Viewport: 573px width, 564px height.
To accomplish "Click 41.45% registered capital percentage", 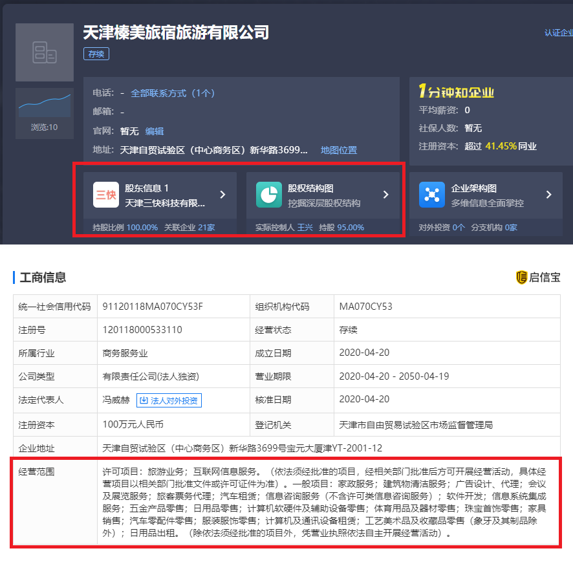I will (x=501, y=146).
